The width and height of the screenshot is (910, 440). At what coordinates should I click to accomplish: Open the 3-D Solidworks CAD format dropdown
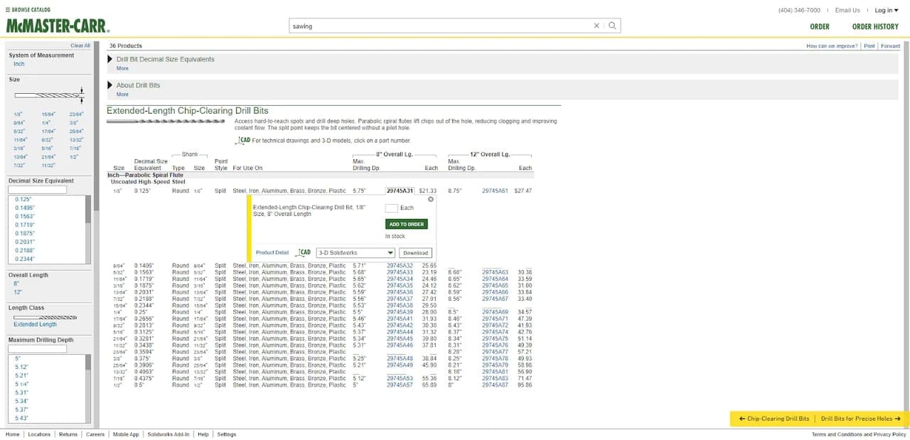tap(355, 253)
